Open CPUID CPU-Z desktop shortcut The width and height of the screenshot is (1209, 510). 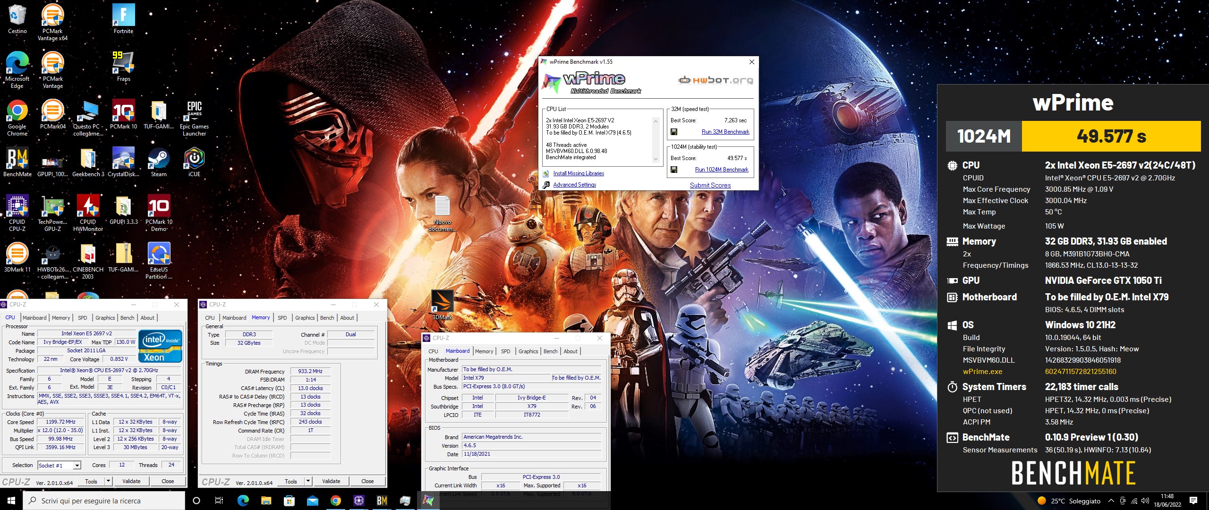[17, 213]
